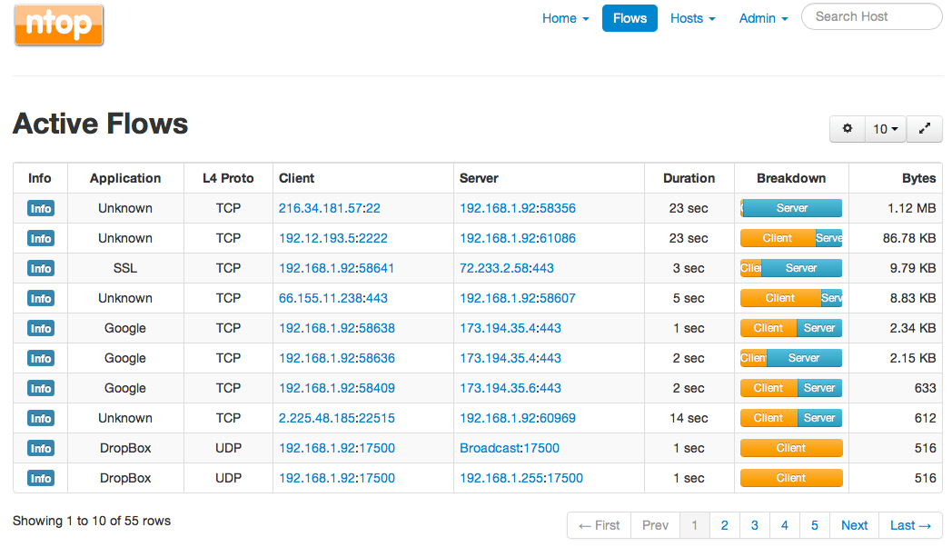The image size is (952, 557).
Task: Jump to page 3 of the flows list
Action: (x=754, y=525)
